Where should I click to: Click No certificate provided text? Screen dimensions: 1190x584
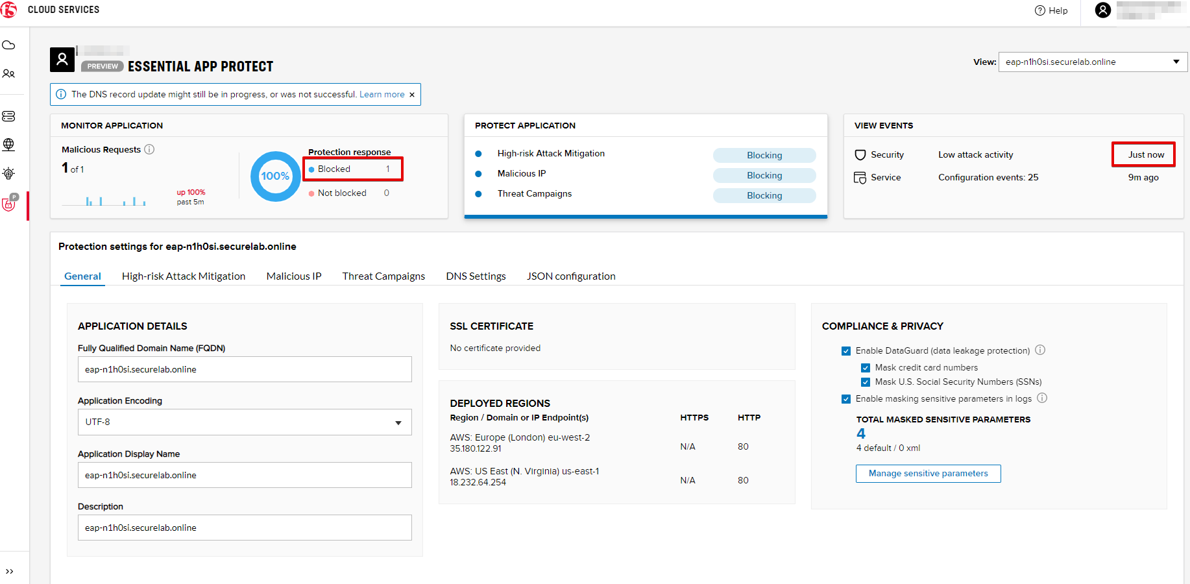(495, 348)
